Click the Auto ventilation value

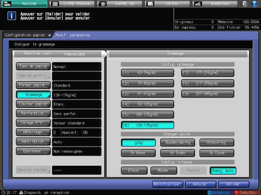pyautogui.click(x=77, y=142)
